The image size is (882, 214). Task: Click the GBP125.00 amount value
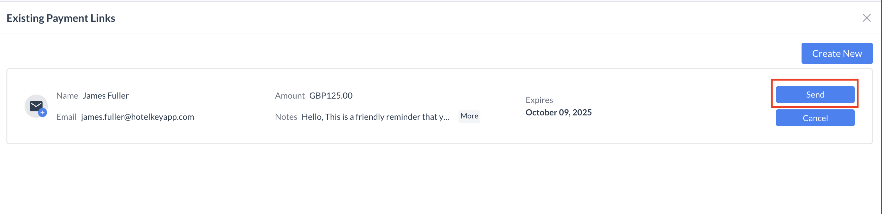tap(330, 96)
